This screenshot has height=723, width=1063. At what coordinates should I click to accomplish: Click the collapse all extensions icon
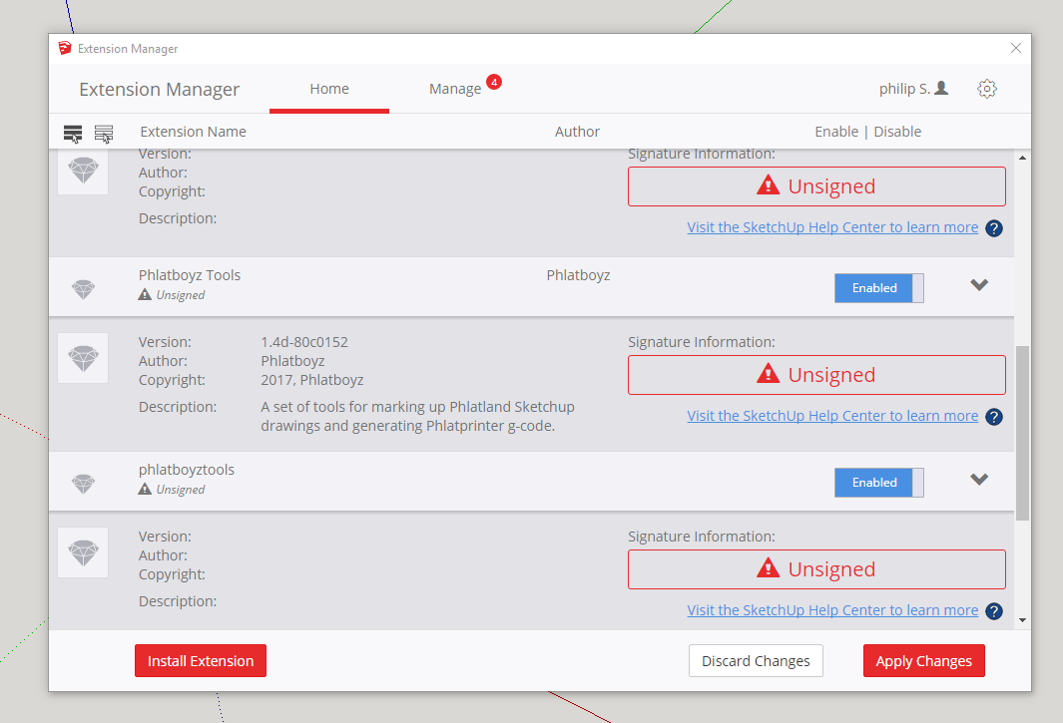click(x=104, y=133)
